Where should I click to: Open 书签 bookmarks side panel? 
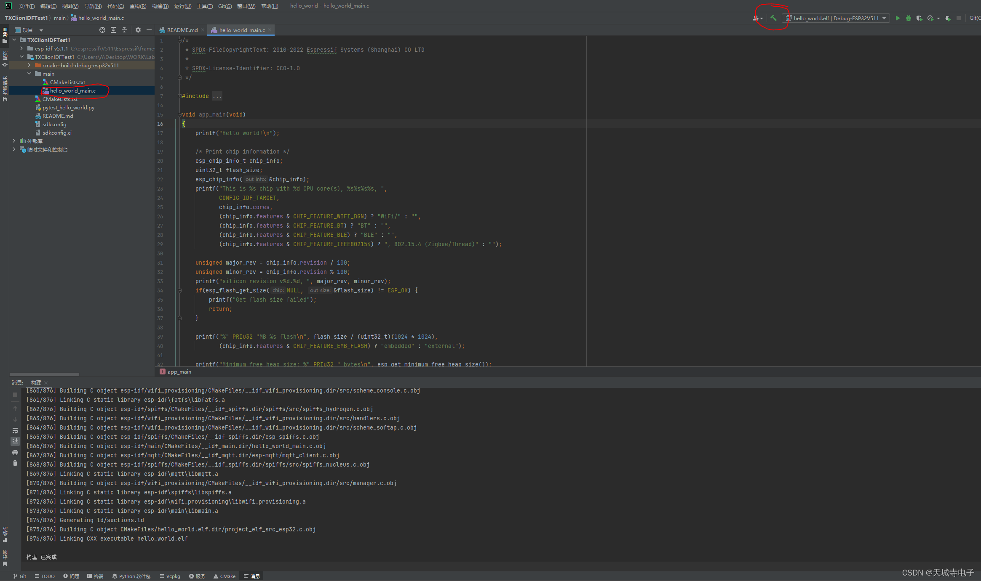(5, 558)
